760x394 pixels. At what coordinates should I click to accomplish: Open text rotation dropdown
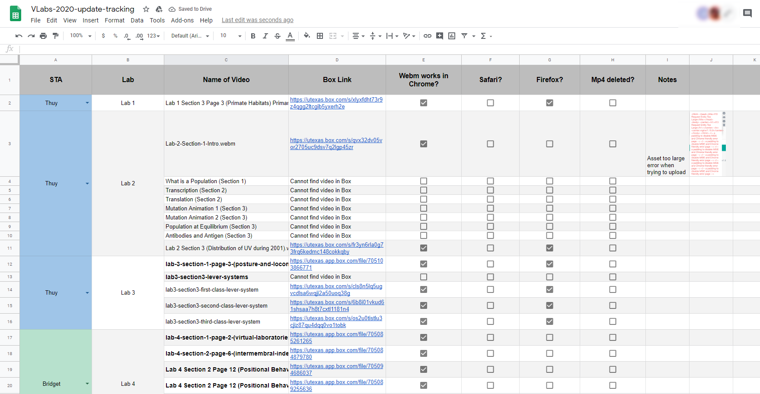[x=409, y=36]
